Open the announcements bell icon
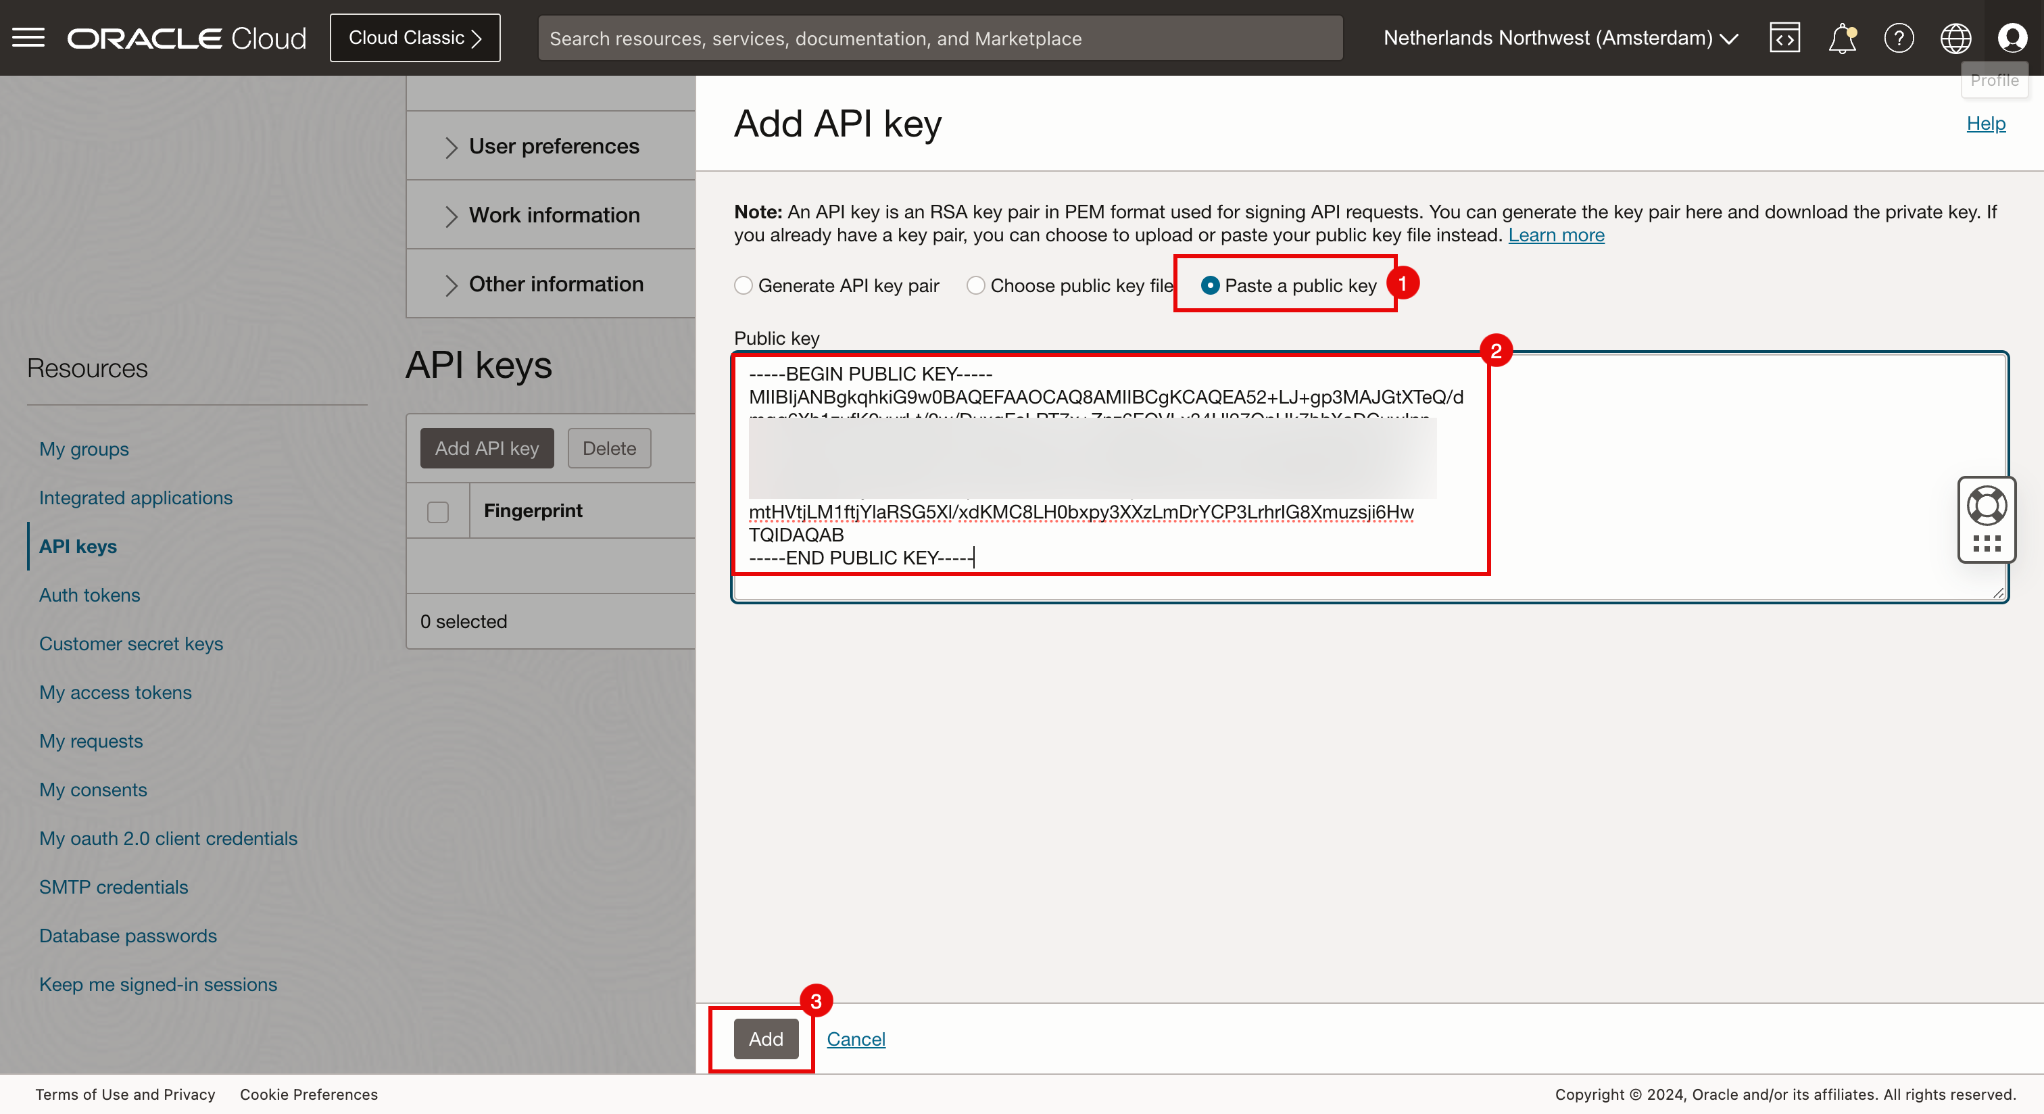The image size is (2044, 1114). (1842, 38)
